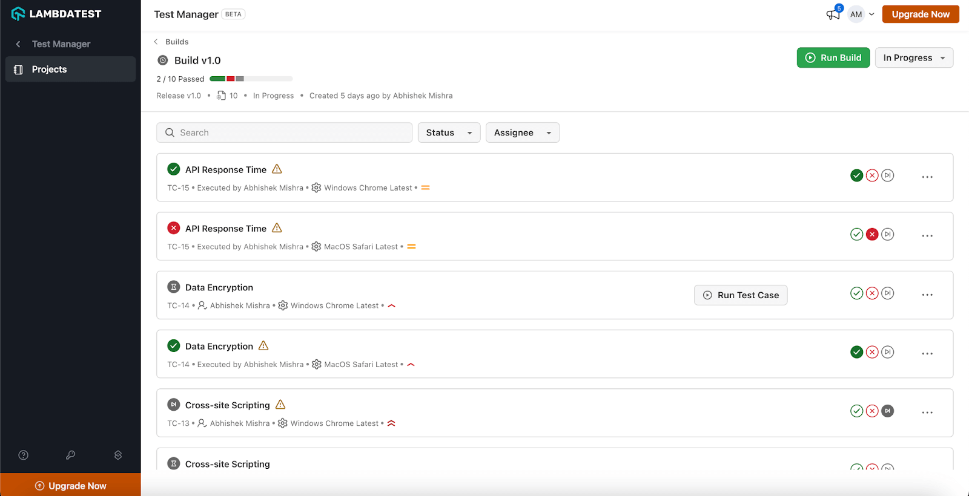Focus the Search test cases field

(285, 132)
